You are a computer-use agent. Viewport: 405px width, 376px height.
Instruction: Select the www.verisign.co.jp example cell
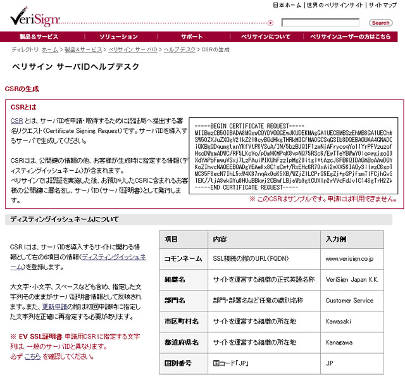coord(352,259)
